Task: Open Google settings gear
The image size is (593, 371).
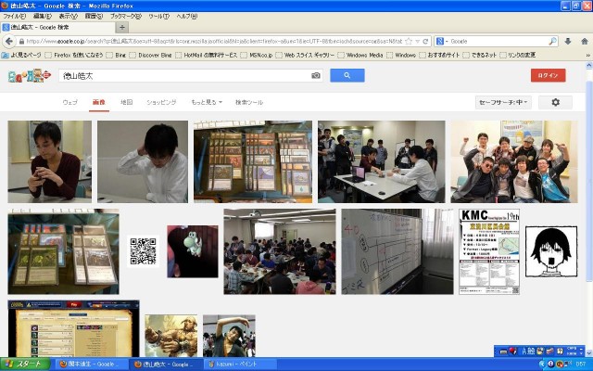Action: click(555, 102)
